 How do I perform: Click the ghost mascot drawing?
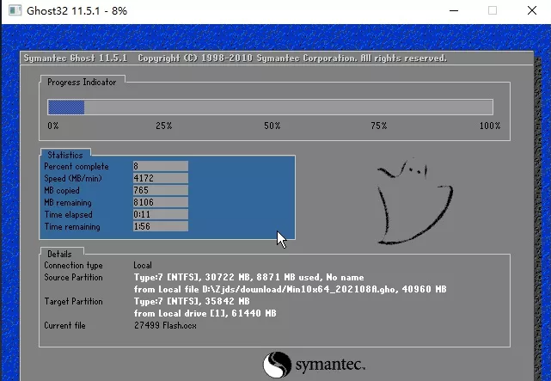(x=414, y=201)
